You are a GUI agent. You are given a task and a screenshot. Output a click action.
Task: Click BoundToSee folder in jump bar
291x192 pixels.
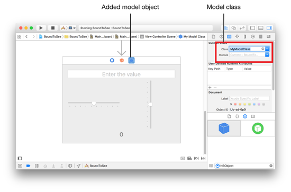tap(76, 36)
